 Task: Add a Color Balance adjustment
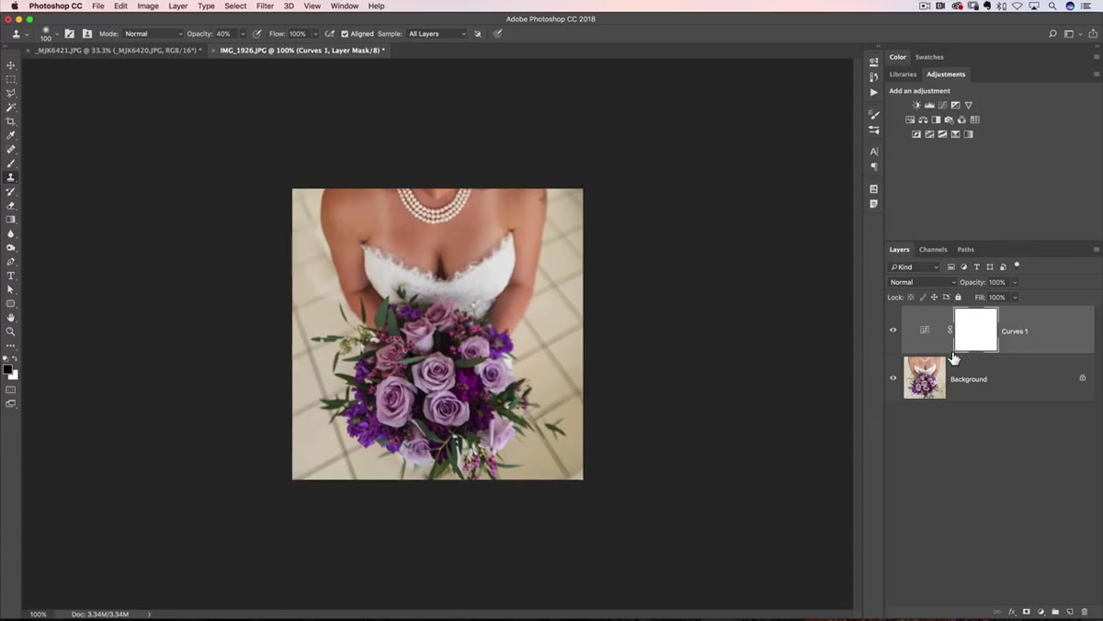pyautogui.click(x=923, y=119)
